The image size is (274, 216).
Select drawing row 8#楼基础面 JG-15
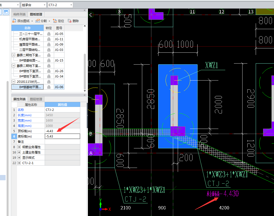38,61
